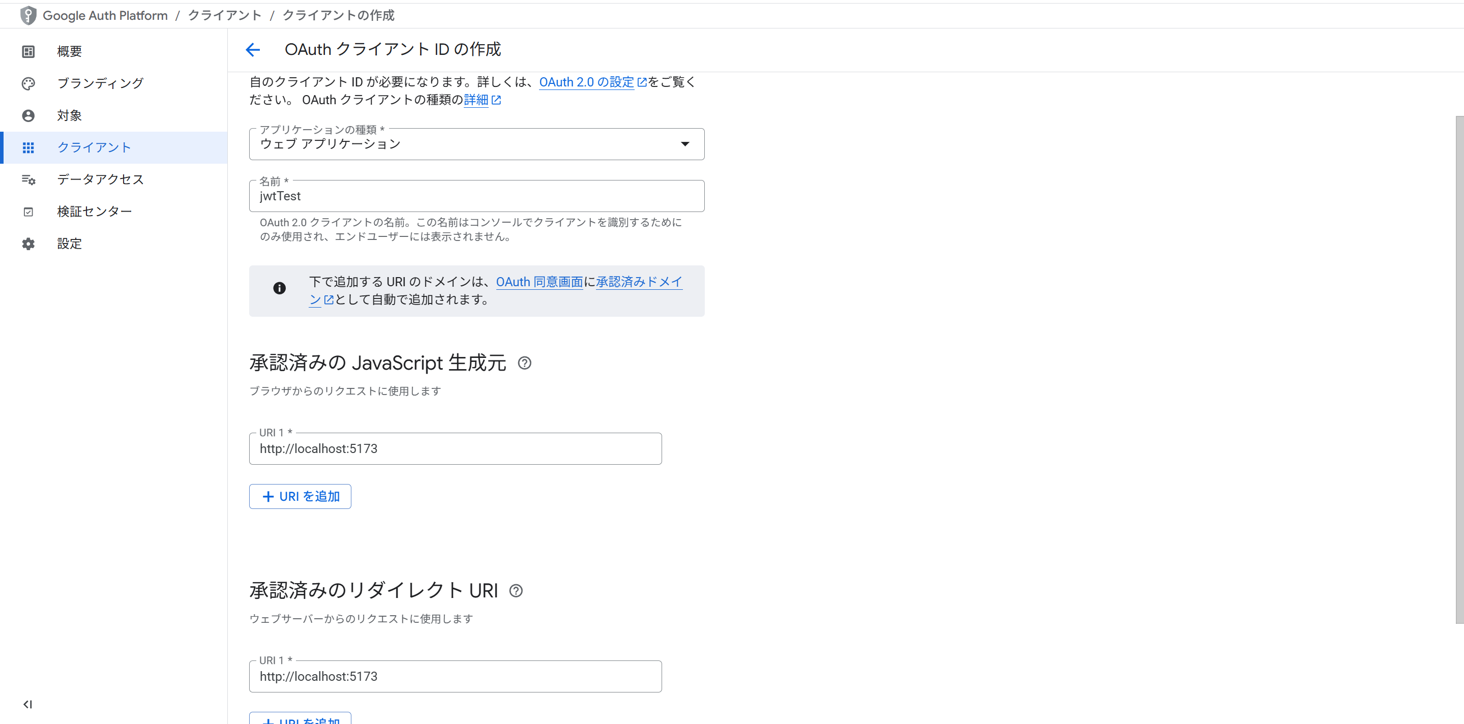Image resolution: width=1464 pixels, height=724 pixels.
Task: Click help icon beside リダイレクト URI heading
Action: 516,591
